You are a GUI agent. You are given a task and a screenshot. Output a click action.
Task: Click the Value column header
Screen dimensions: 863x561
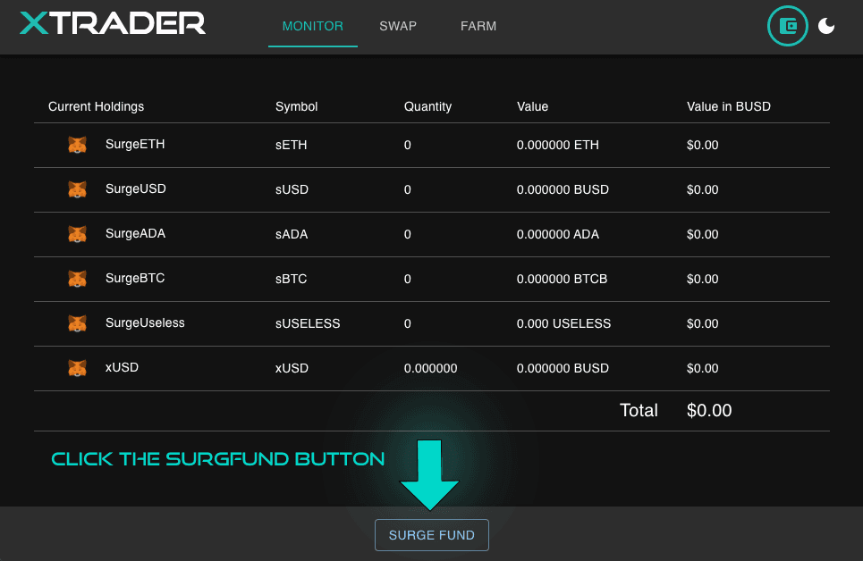(532, 106)
